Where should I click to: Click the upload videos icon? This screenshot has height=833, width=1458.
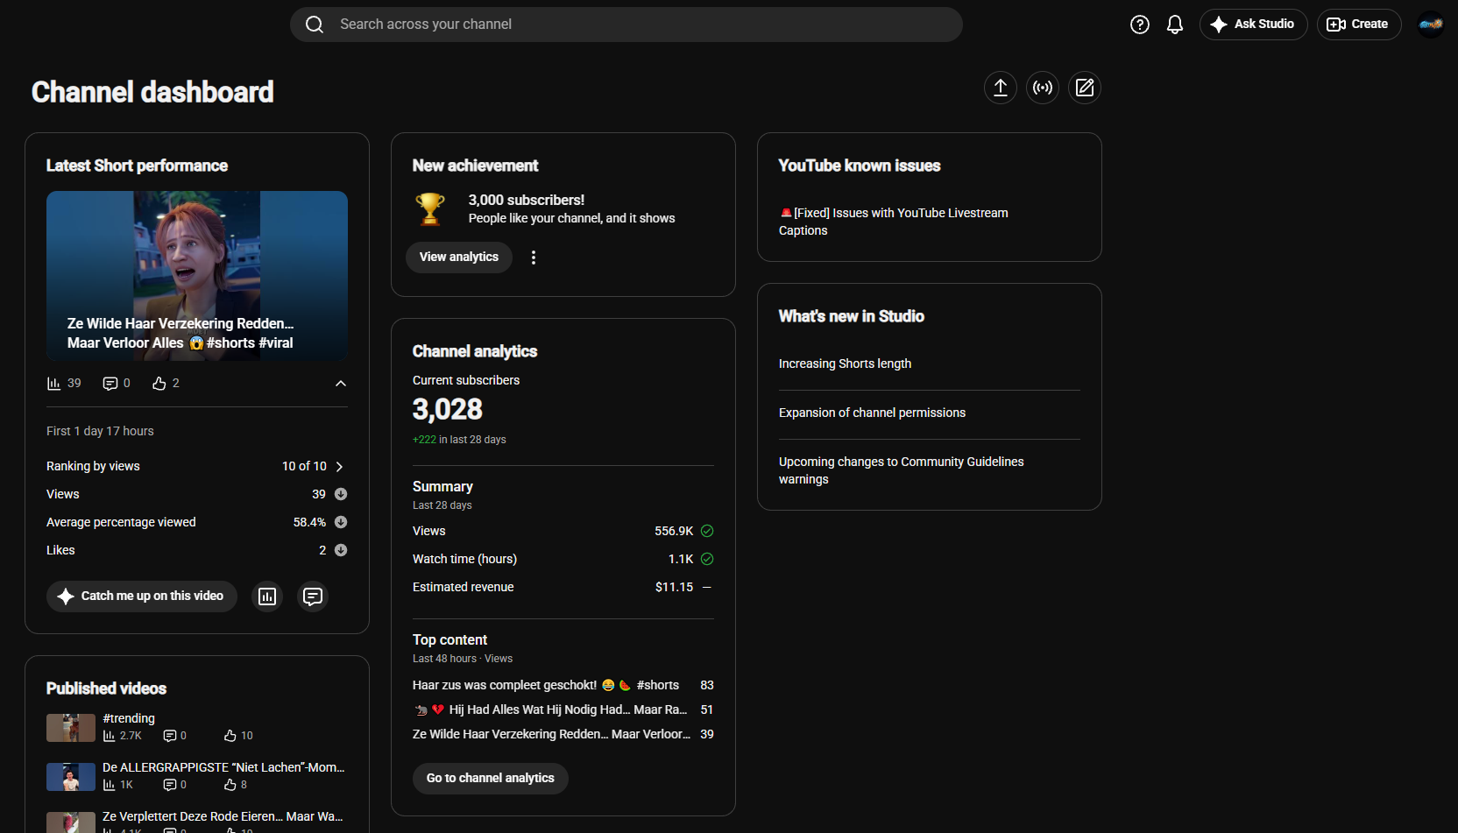[1001, 88]
